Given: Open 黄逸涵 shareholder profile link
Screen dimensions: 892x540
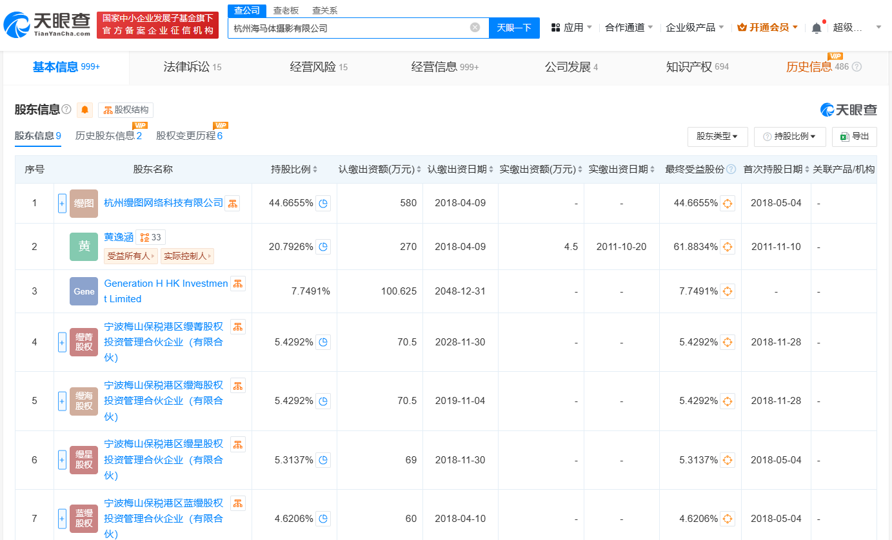Looking at the screenshot, I should (119, 237).
